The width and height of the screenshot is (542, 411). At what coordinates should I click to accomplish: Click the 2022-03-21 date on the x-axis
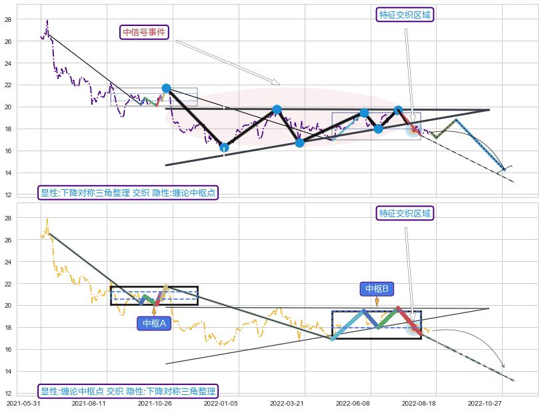pos(287,403)
